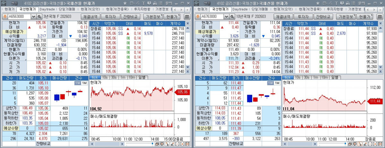This screenshot has width=385, height=148.
Task: Open the list menu icon in left window title bar
Action: [x=160, y=3]
